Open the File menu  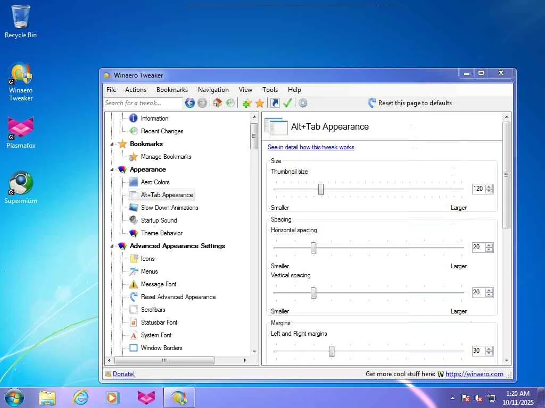111,90
